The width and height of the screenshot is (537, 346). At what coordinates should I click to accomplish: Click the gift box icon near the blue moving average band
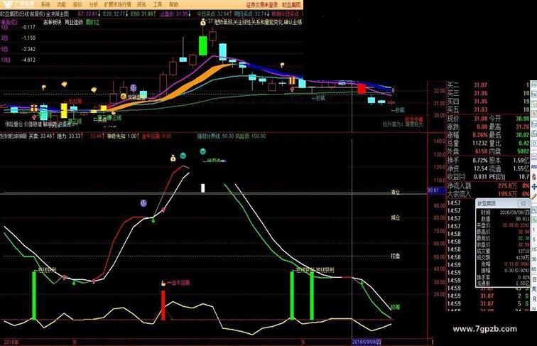pos(292,80)
